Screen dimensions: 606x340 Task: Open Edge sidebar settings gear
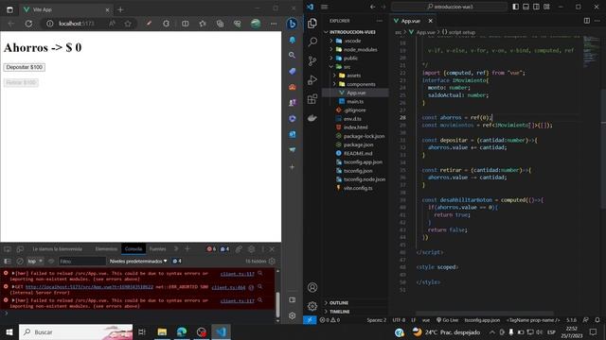[x=293, y=315]
